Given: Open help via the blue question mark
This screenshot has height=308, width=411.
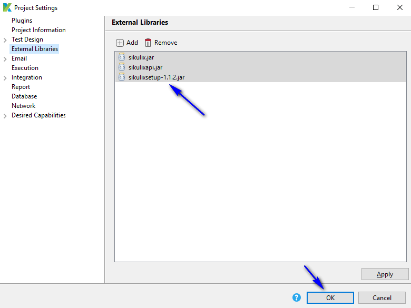Looking at the screenshot, I should 297,297.
